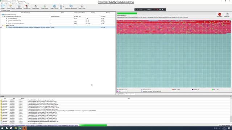Click the magenta HFS legend swatch
Image resolution: width=232 pixels, height=130 pixels.
118,91
